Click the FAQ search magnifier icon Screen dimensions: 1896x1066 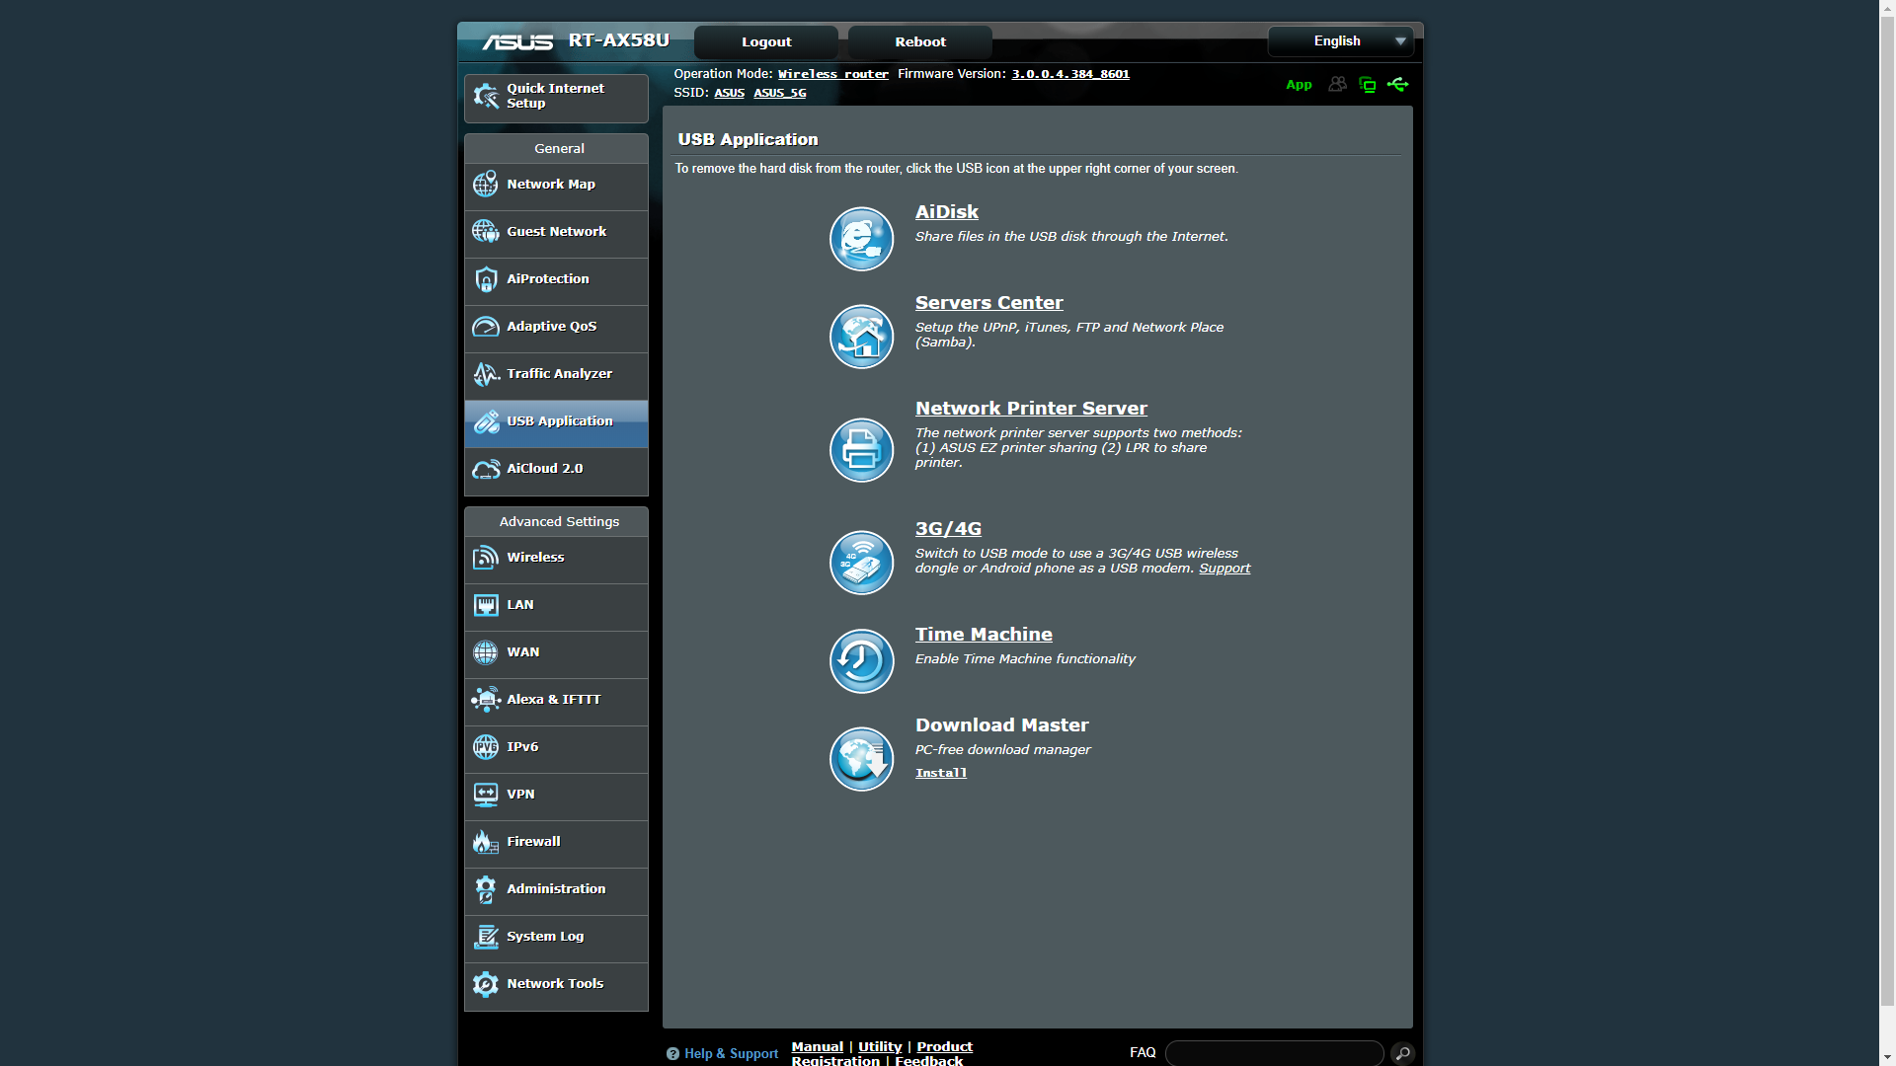pyautogui.click(x=1402, y=1053)
